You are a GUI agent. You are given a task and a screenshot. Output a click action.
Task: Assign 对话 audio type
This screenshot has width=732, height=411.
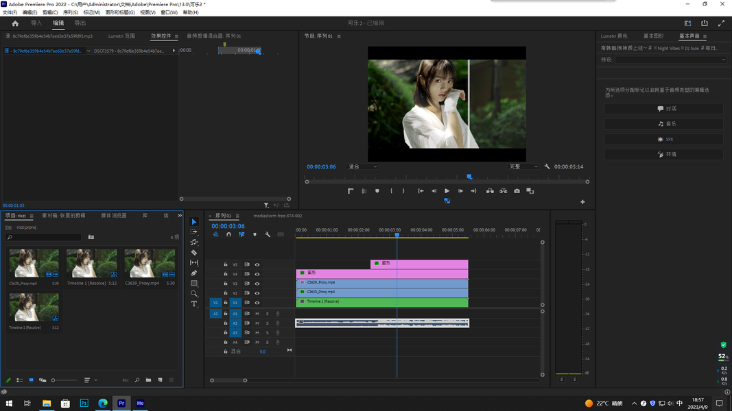(x=664, y=109)
